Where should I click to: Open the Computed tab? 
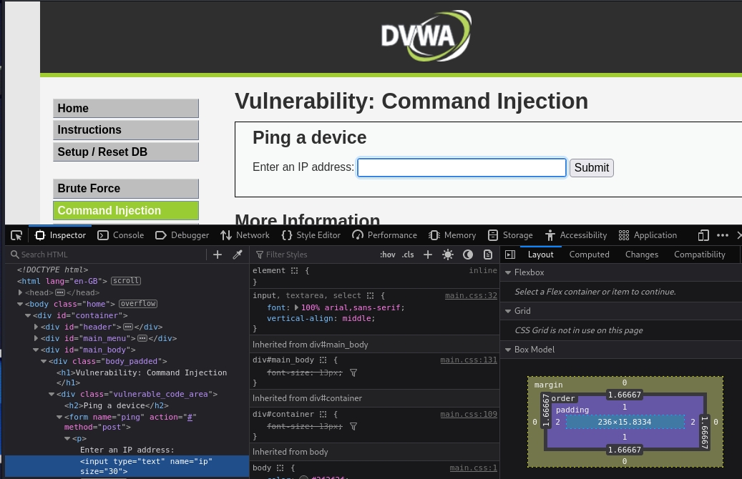[589, 255]
